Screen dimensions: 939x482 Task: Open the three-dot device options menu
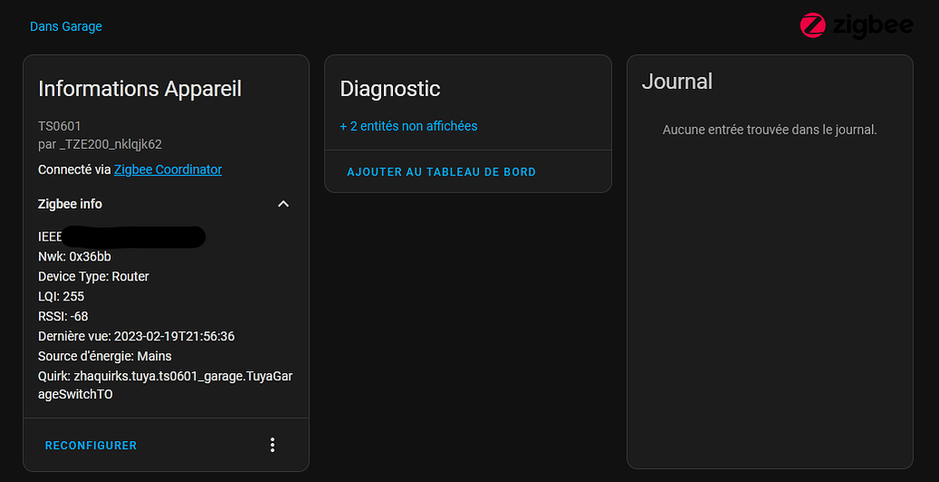click(272, 445)
